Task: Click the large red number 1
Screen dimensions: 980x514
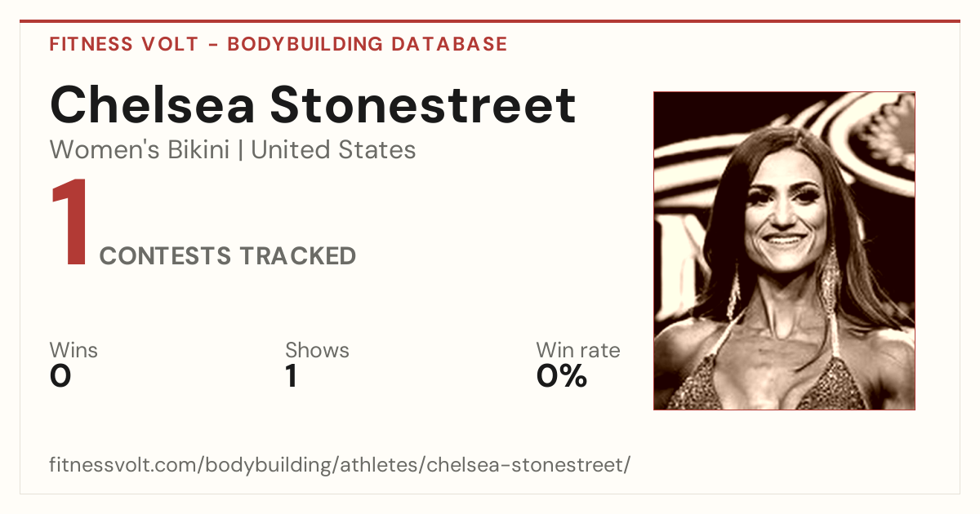Action: (x=70, y=224)
